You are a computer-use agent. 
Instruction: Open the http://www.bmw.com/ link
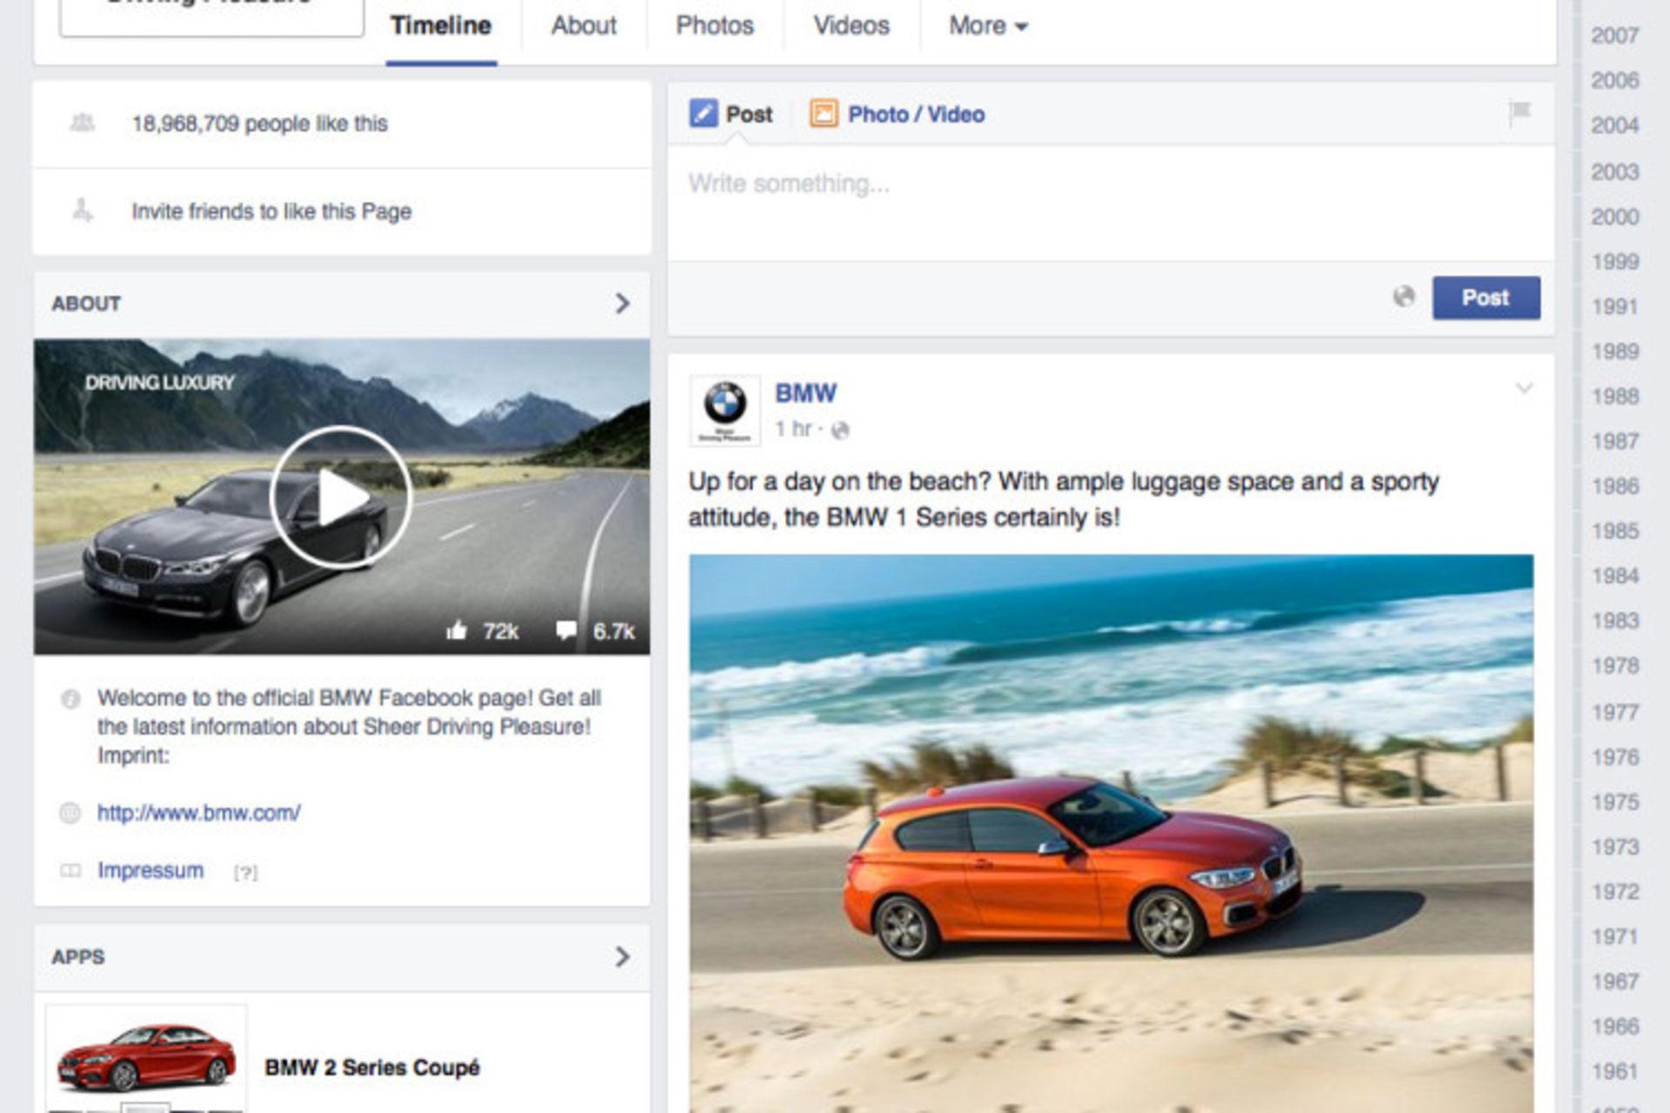198,813
